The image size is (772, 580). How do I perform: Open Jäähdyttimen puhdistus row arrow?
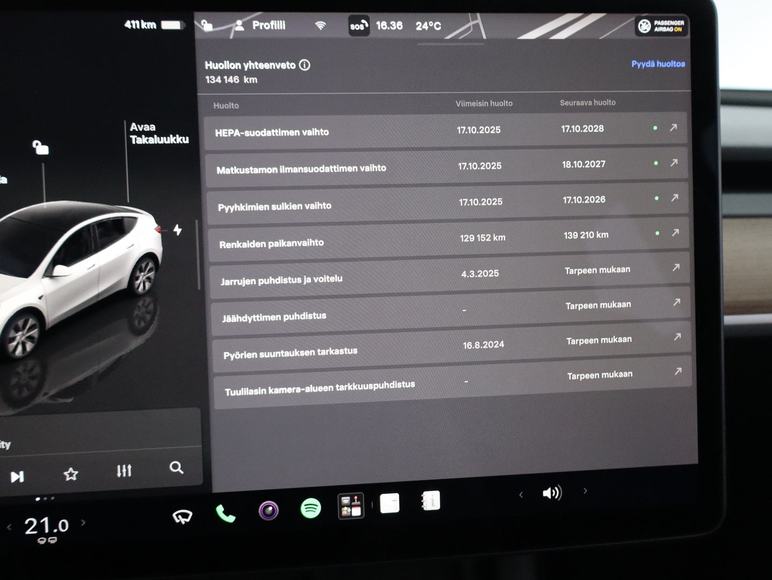click(677, 302)
